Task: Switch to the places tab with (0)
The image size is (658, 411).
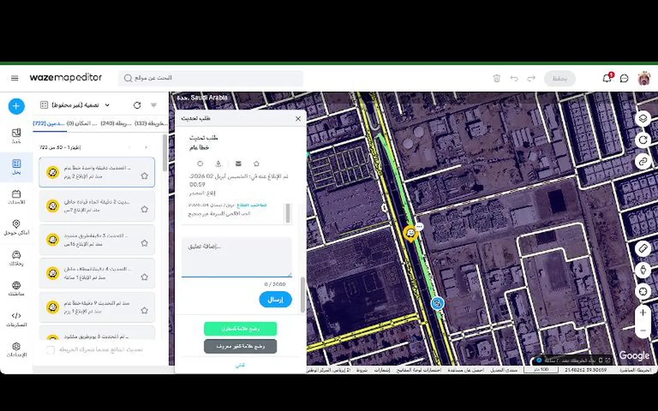Action: pos(82,123)
